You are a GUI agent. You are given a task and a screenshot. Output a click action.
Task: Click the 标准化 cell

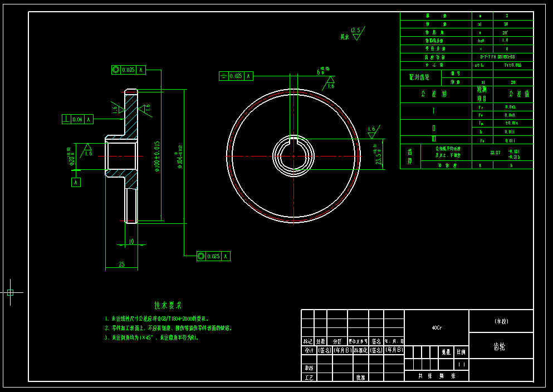[x=361, y=350]
